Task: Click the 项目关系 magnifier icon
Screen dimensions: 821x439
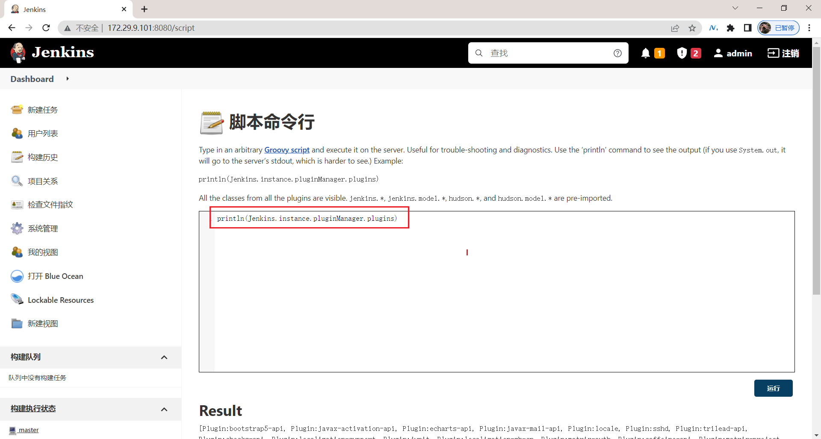Action: point(17,181)
